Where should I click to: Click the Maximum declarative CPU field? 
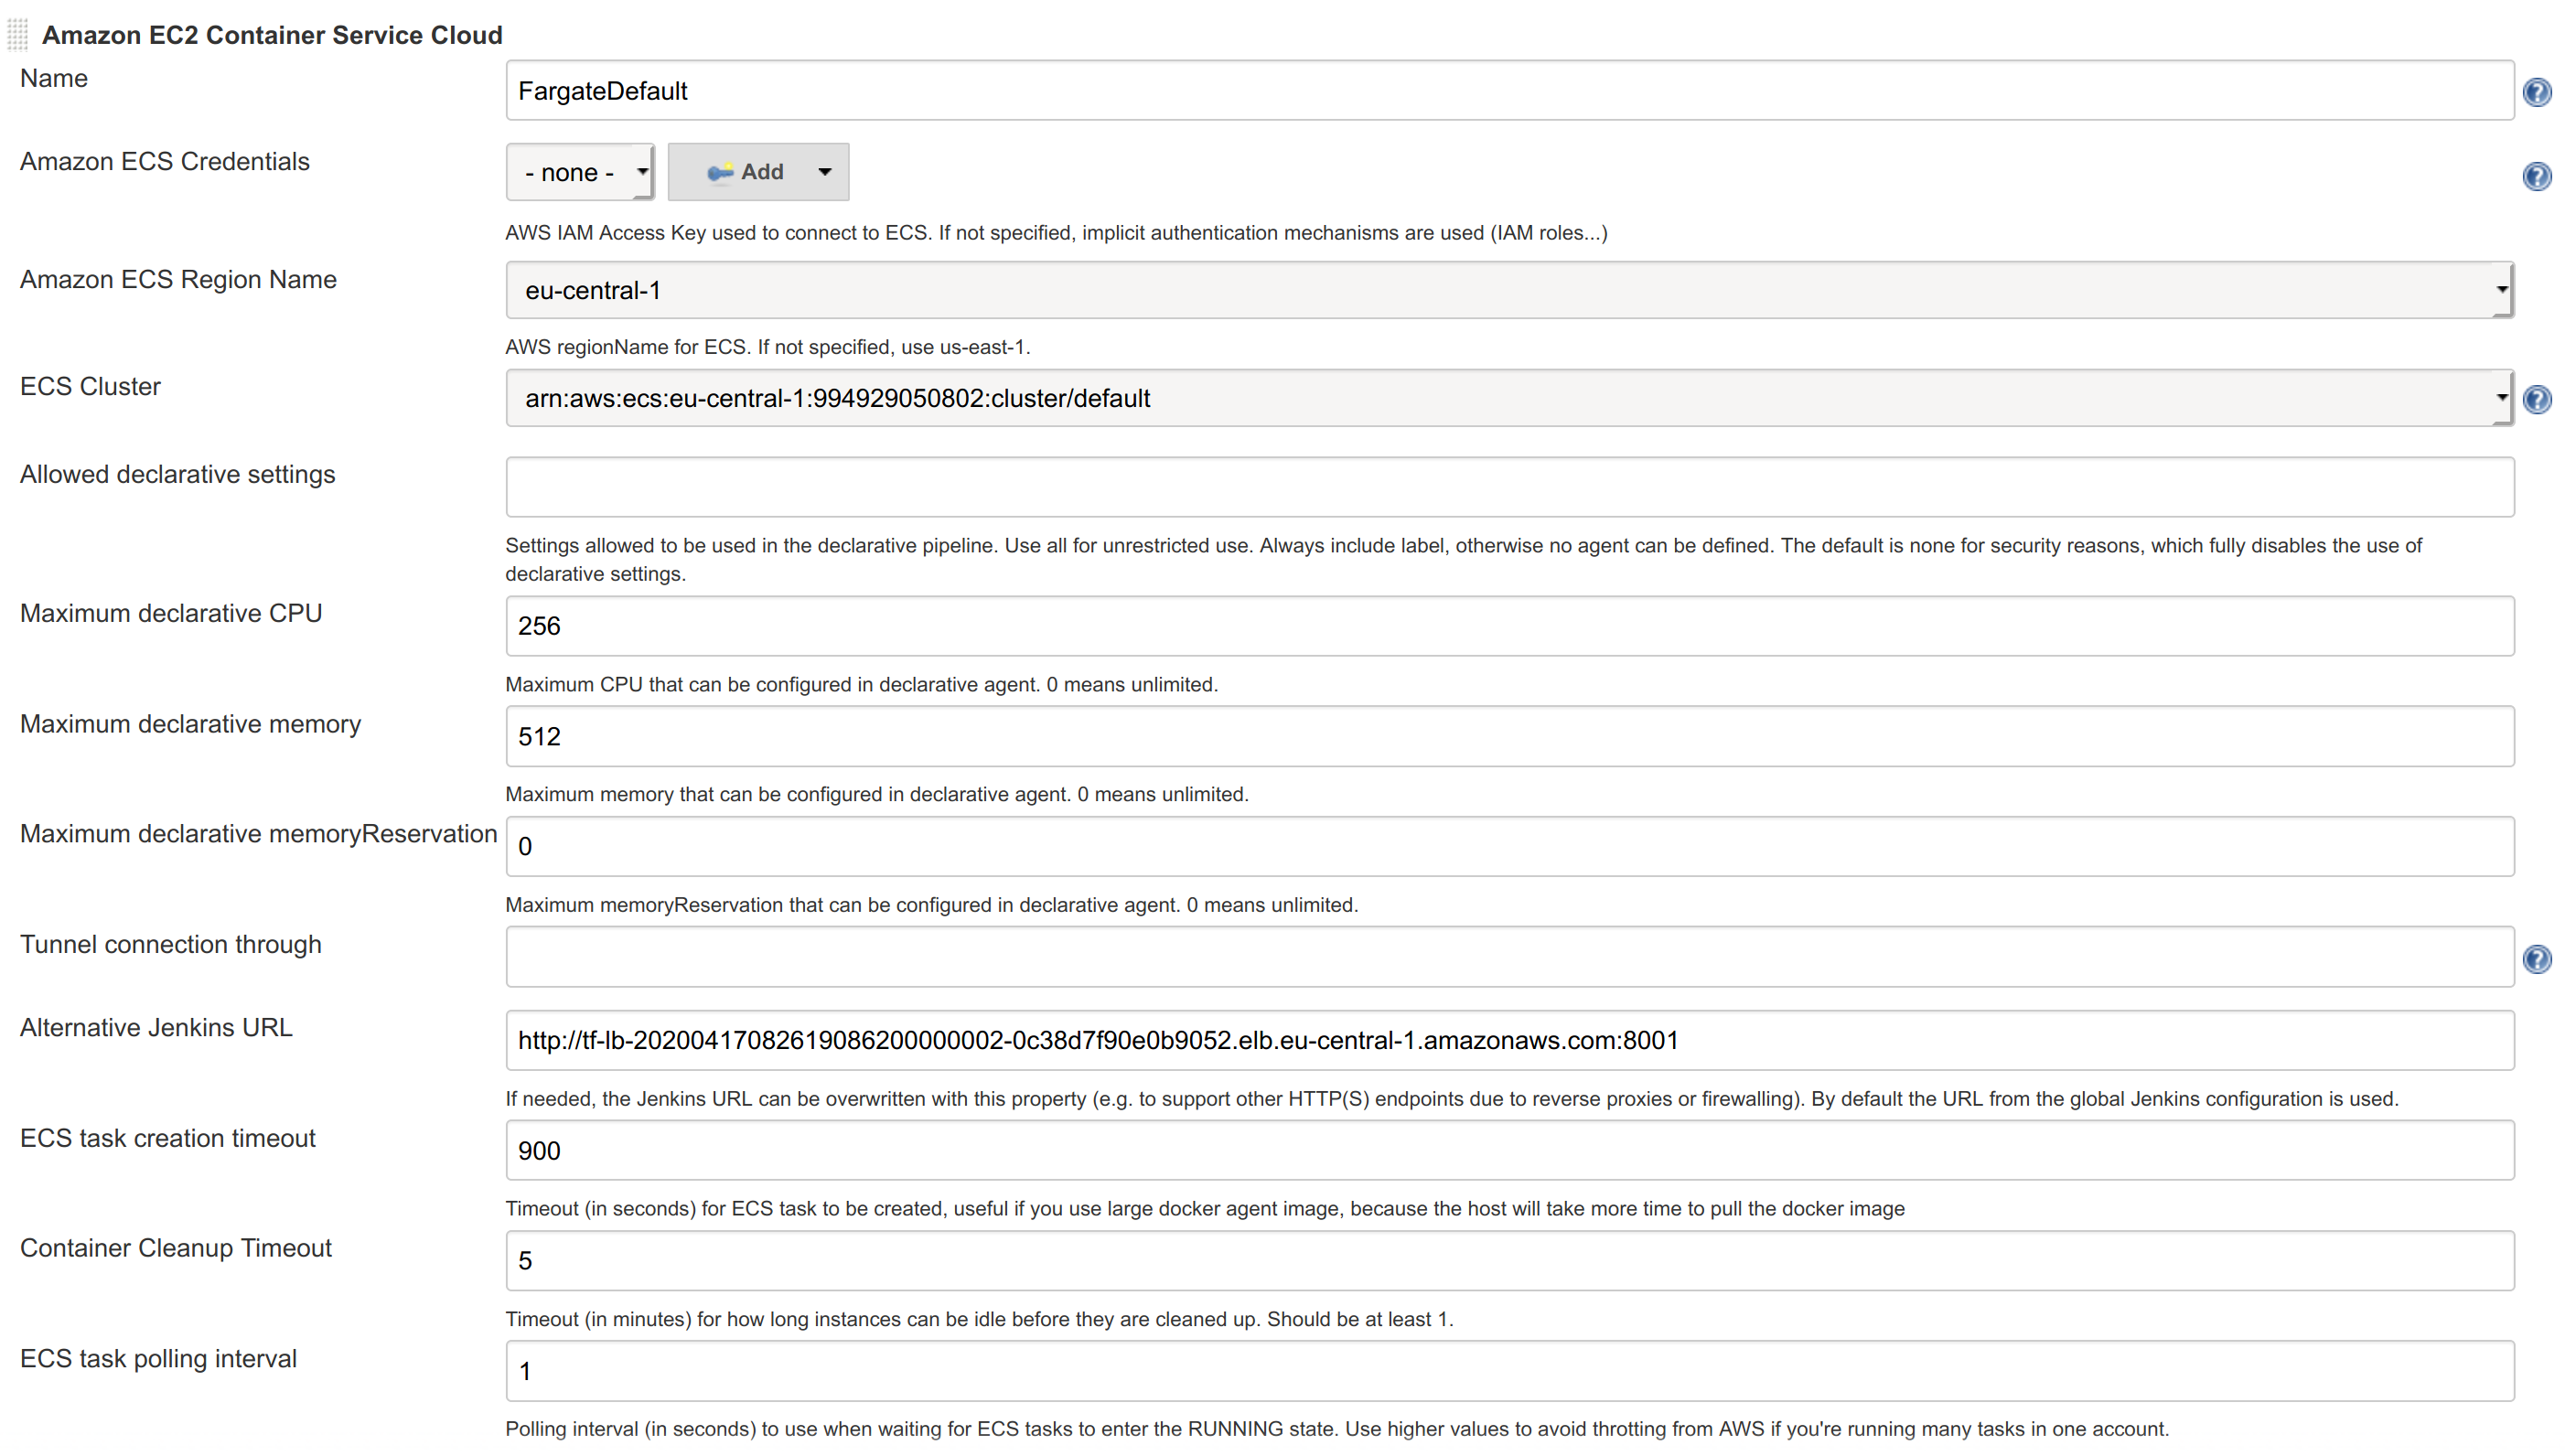1509,626
